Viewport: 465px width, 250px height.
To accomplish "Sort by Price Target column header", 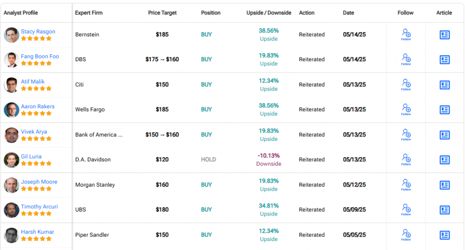I will (x=162, y=13).
